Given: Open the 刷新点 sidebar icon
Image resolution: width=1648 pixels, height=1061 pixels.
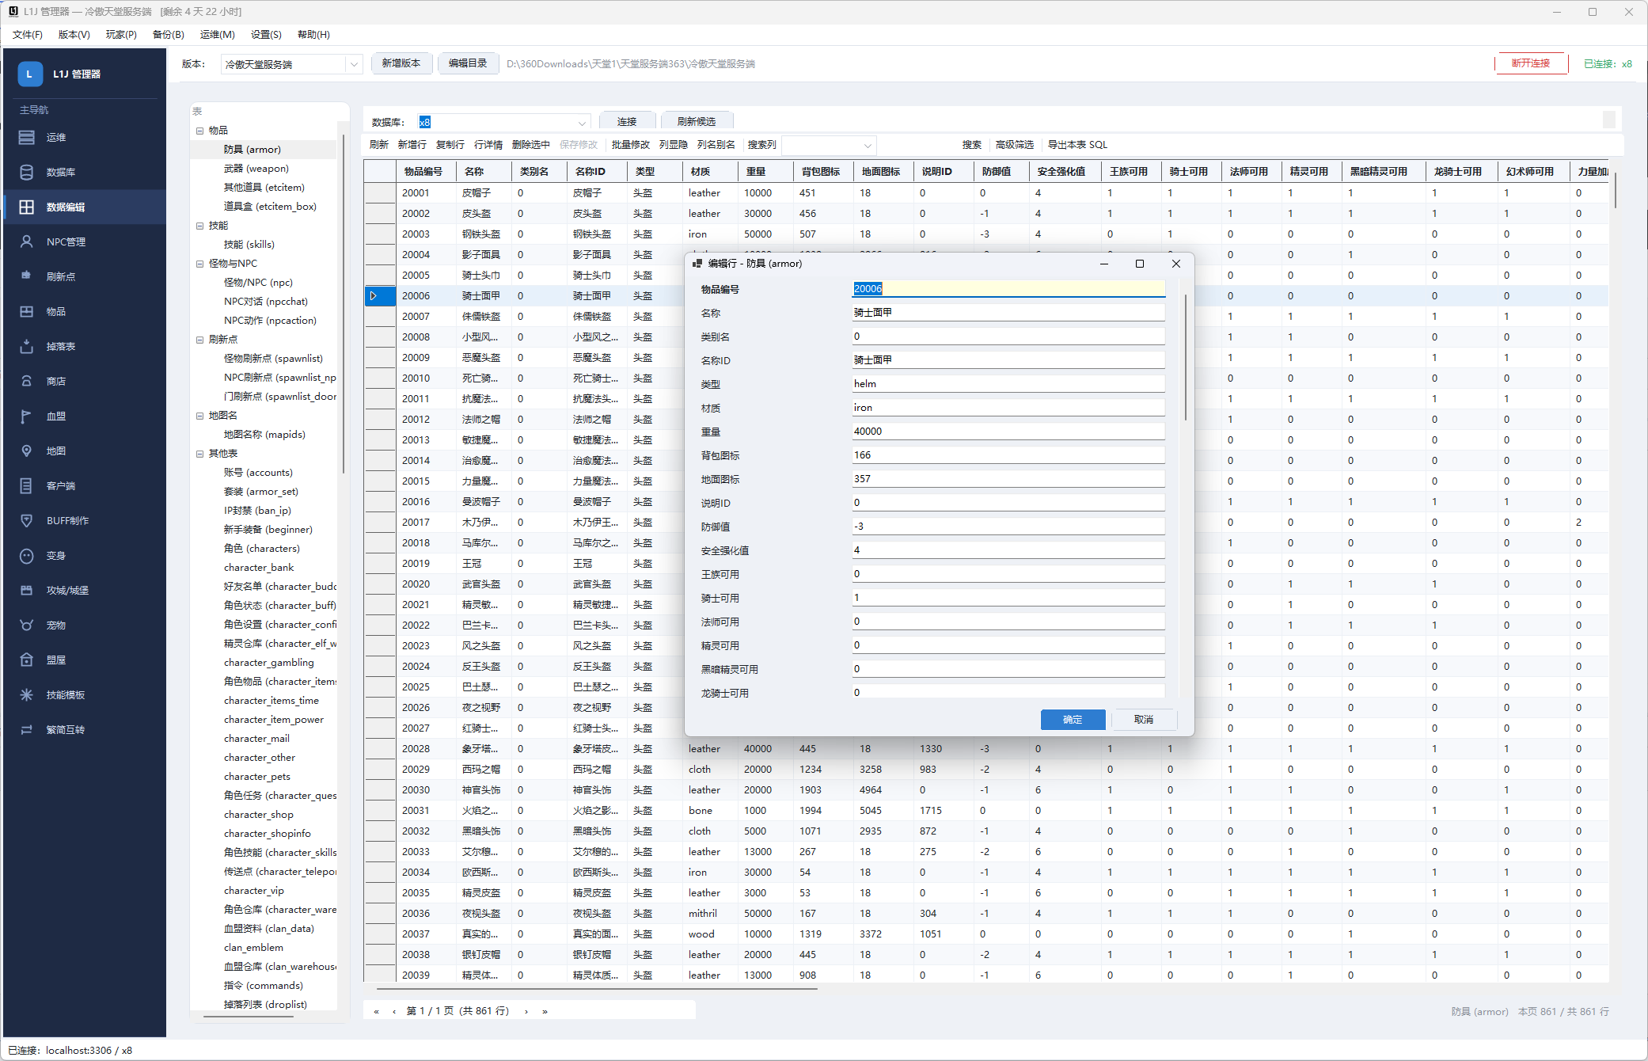Looking at the screenshot, I should [27, 276].
